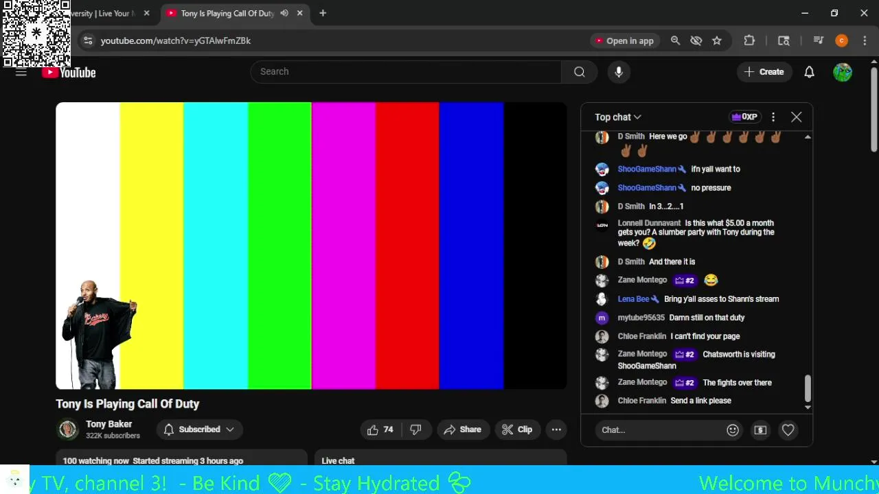Click Open in app button

click(624, 40)
